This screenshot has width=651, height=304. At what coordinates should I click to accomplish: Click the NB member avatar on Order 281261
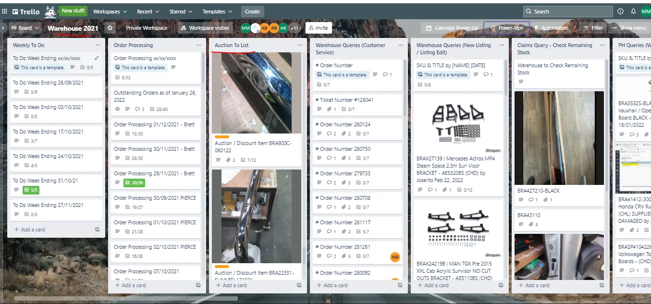(395, 257)
